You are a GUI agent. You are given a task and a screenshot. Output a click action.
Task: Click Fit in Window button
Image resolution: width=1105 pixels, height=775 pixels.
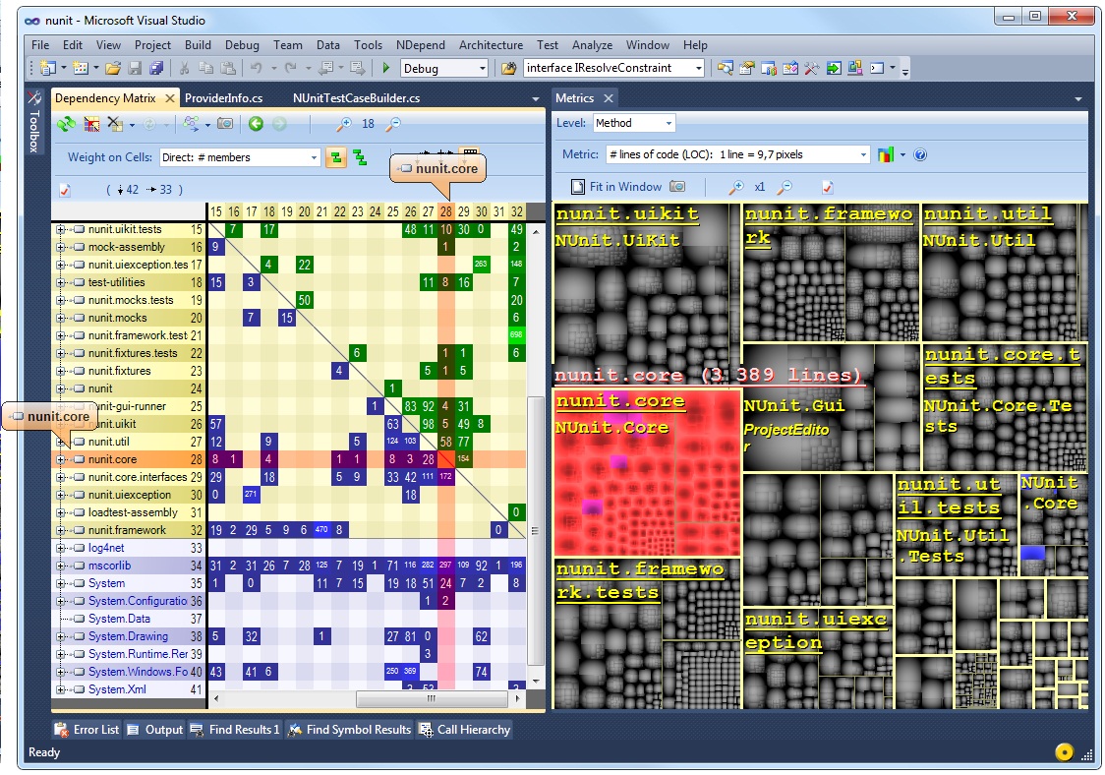point(616,187)
